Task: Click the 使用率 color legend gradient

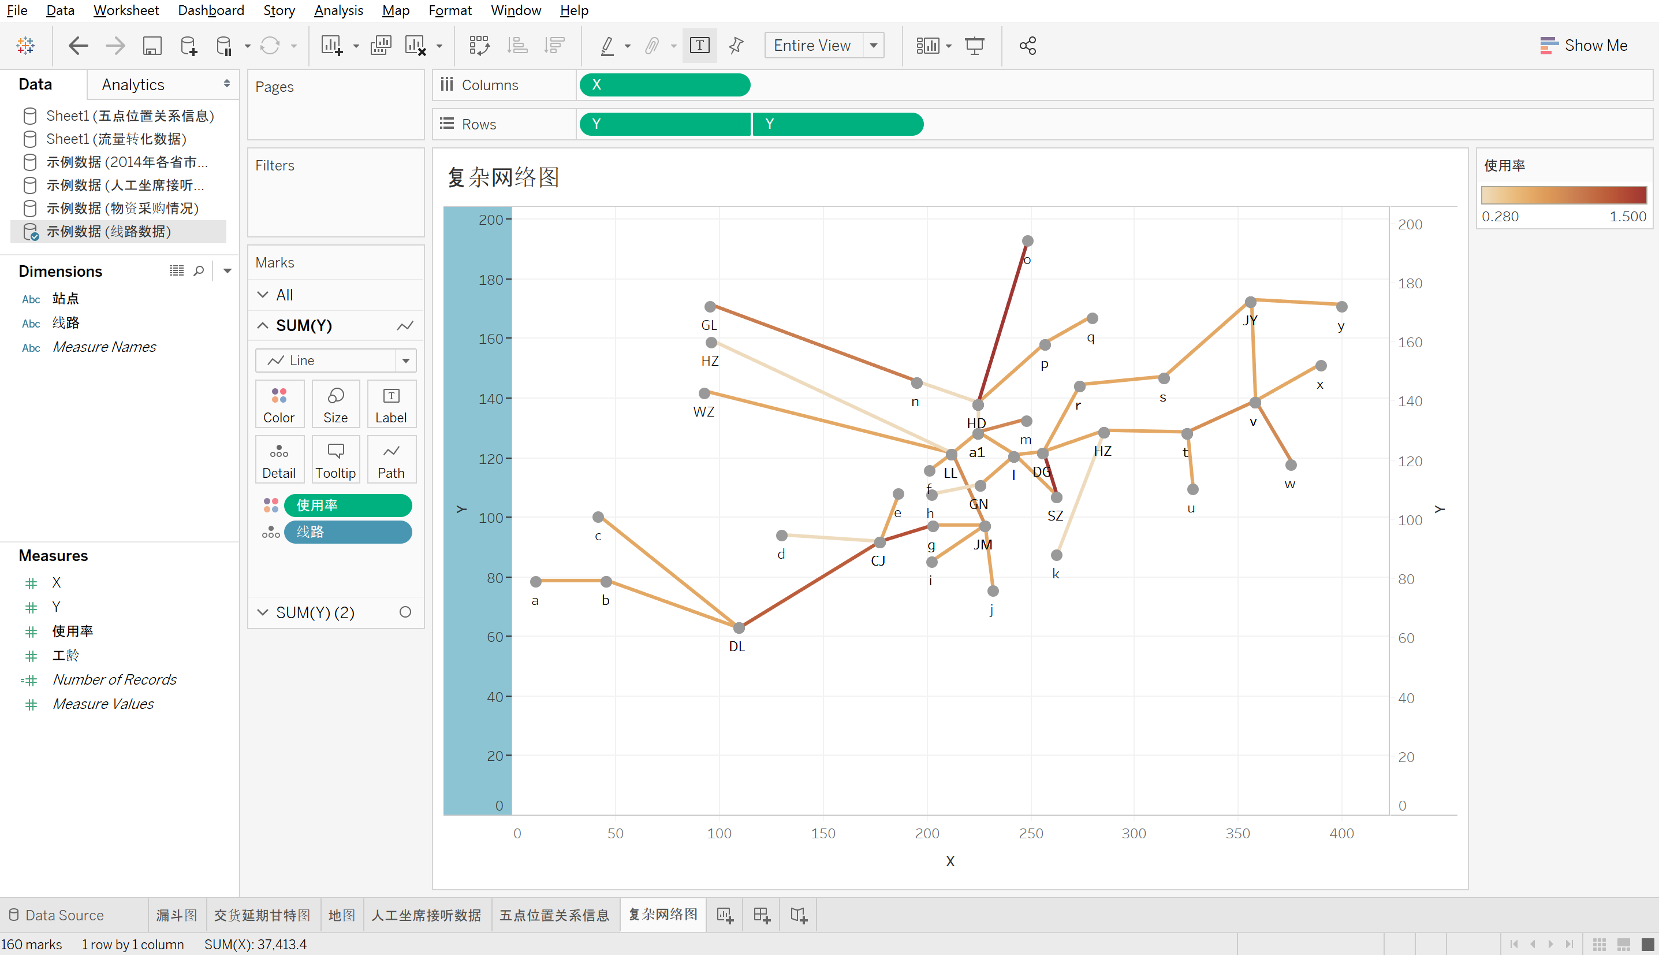Action: click(x=1563, y=195)
